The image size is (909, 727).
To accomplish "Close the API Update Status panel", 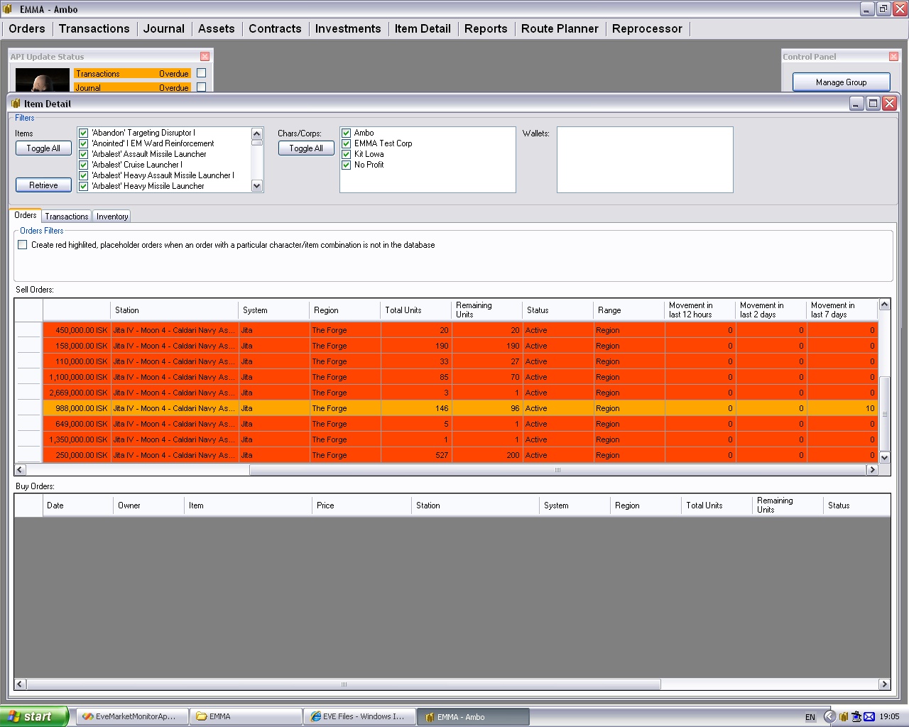I will coord(205,57).
